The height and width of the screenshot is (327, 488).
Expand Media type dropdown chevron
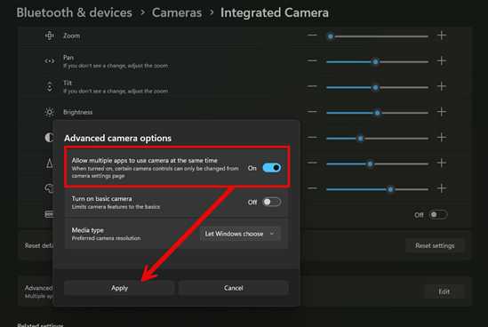pos(272,234)
